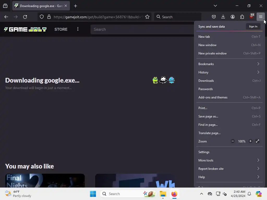267x200 pixels.
Task: Open clock showing 2:40 AM
Action: (x=238, y=194)
